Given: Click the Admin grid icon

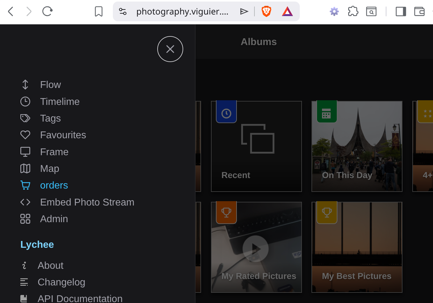Looking at the screenshot, I should pyautogui.click(x=25, y=219).
